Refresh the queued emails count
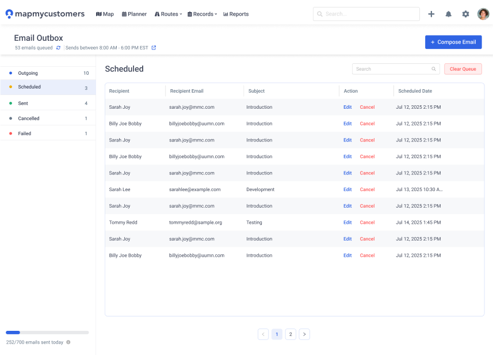The image size is (493, 355). [x=58, y=48]
